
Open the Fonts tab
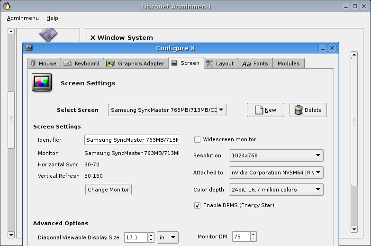coord(255,64)
